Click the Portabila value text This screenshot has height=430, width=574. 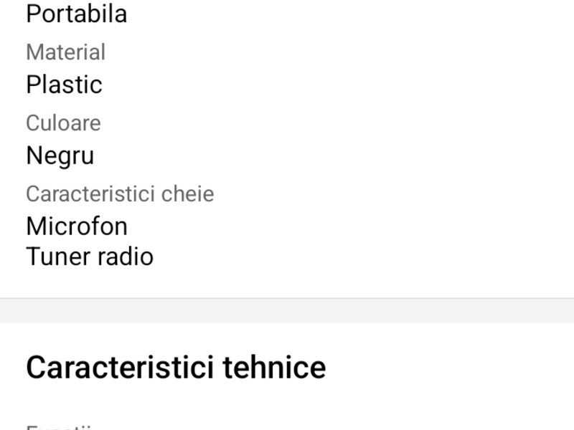click(x=76, y=14)
